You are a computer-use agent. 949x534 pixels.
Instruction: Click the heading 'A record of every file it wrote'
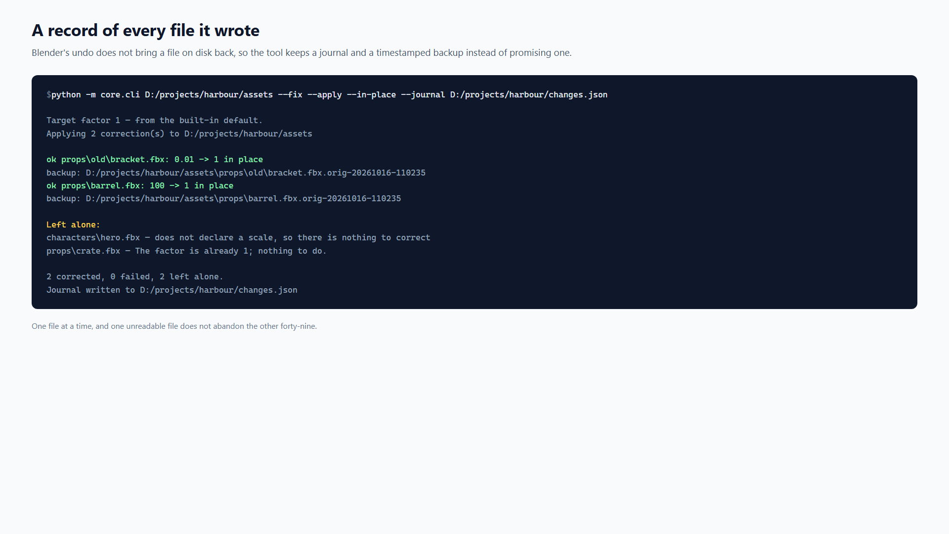(x=145, y=31)
